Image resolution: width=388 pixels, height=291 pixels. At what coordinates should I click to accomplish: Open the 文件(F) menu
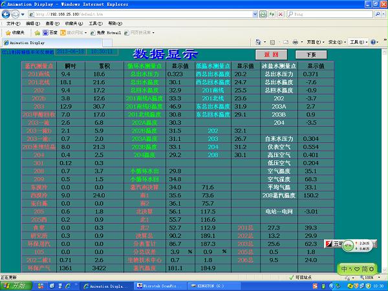point(12,23)
